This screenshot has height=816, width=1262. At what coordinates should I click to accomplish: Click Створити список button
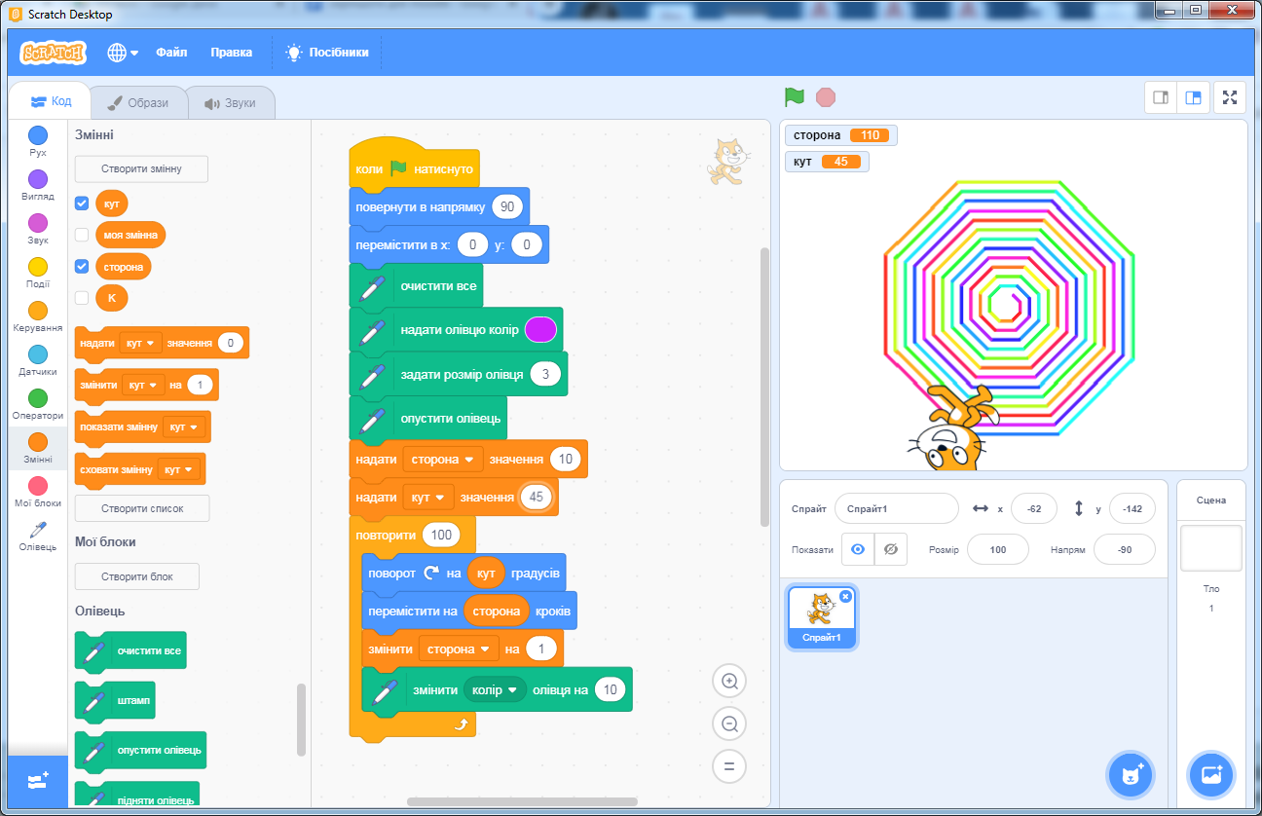142,508
